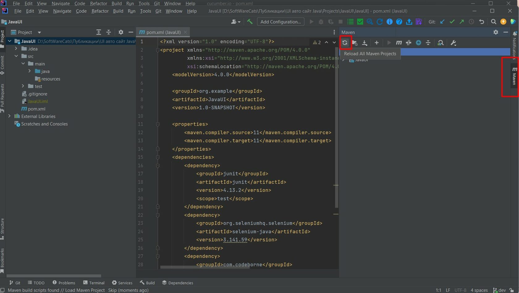Click Generate Sources and Update Folders icon

355,43
